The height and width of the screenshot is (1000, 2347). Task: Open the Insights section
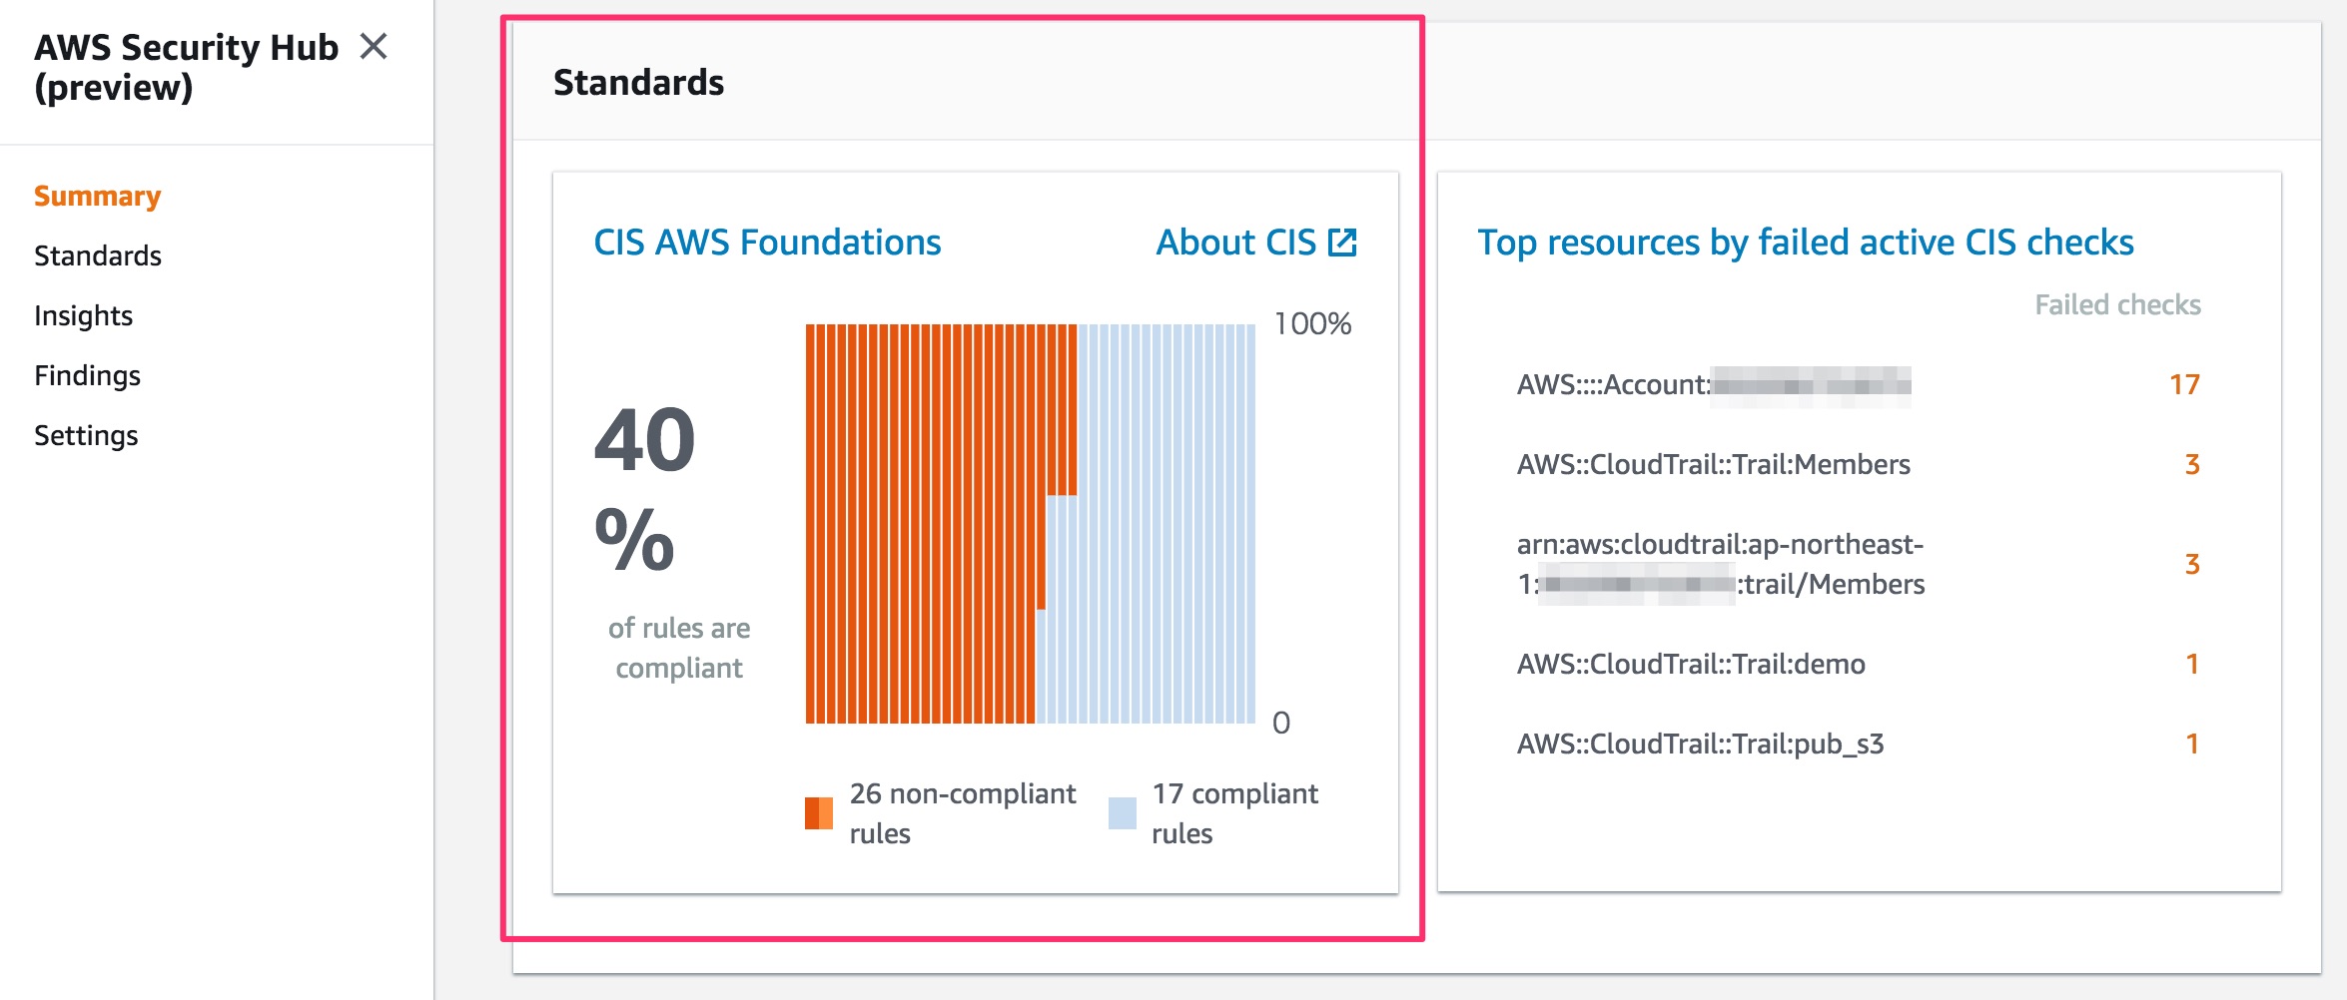[x=83, y=315]
